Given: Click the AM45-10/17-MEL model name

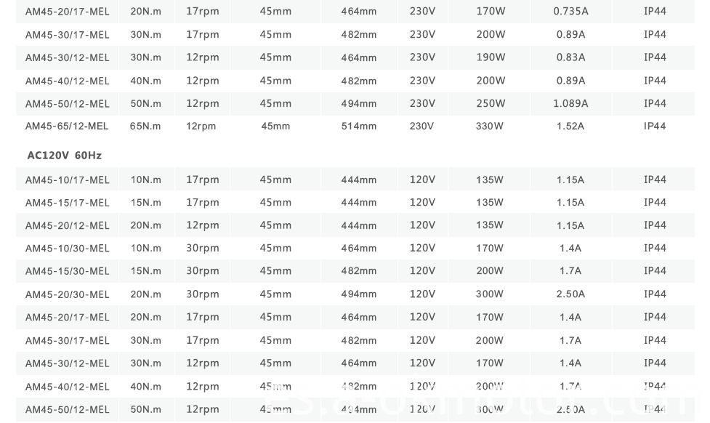Looking at the screenshot, I should coord(67,180).
